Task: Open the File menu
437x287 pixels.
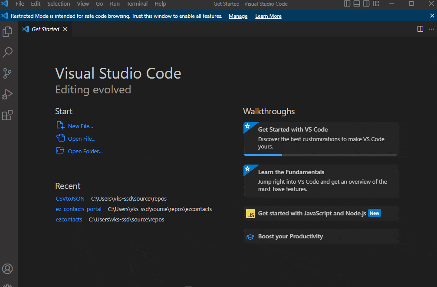Action: click(20, 4)
